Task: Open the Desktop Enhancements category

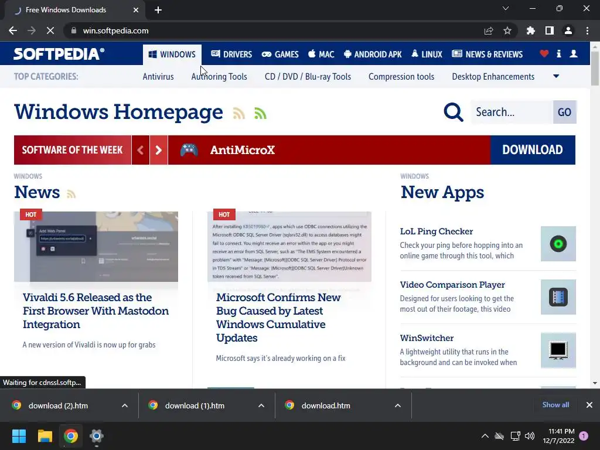Action: [493, 77]
